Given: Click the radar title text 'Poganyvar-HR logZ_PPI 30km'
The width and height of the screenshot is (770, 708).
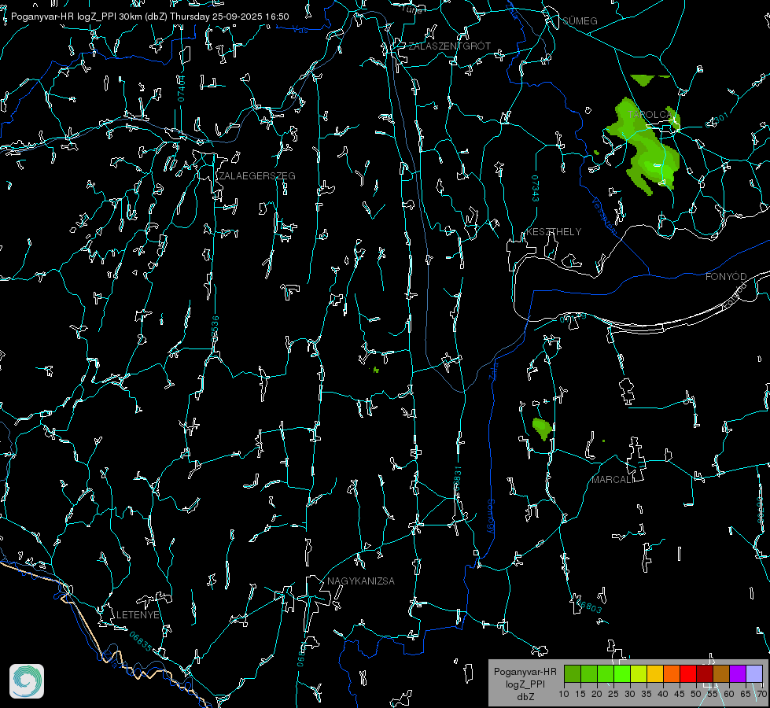Looking at the screenshot, I should click(x=76, y=17).
